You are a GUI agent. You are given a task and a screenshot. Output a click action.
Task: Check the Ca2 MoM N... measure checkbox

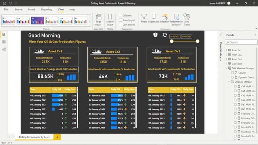(x=235, y=95)
